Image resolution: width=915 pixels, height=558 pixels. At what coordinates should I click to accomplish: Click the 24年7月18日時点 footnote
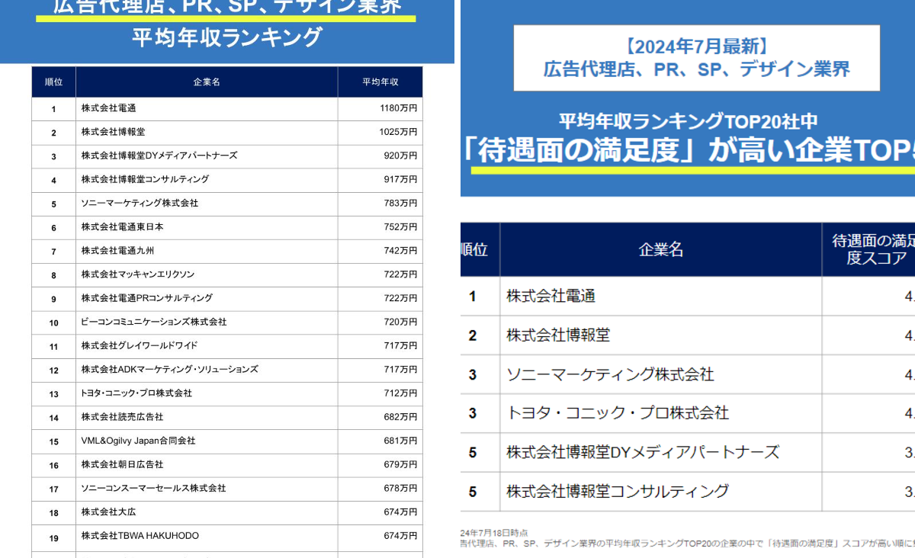[x=494, y=532]
